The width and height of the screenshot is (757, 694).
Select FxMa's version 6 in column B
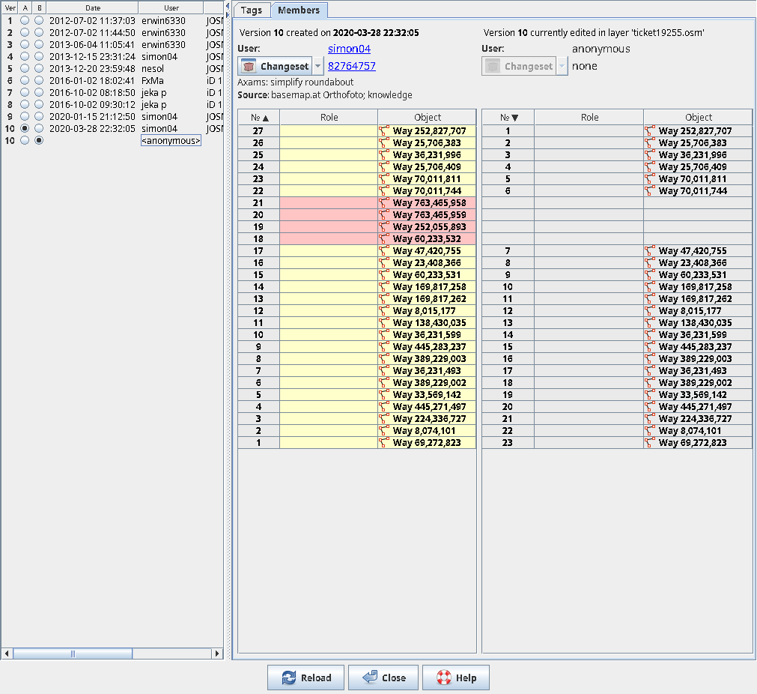[39, 81]
